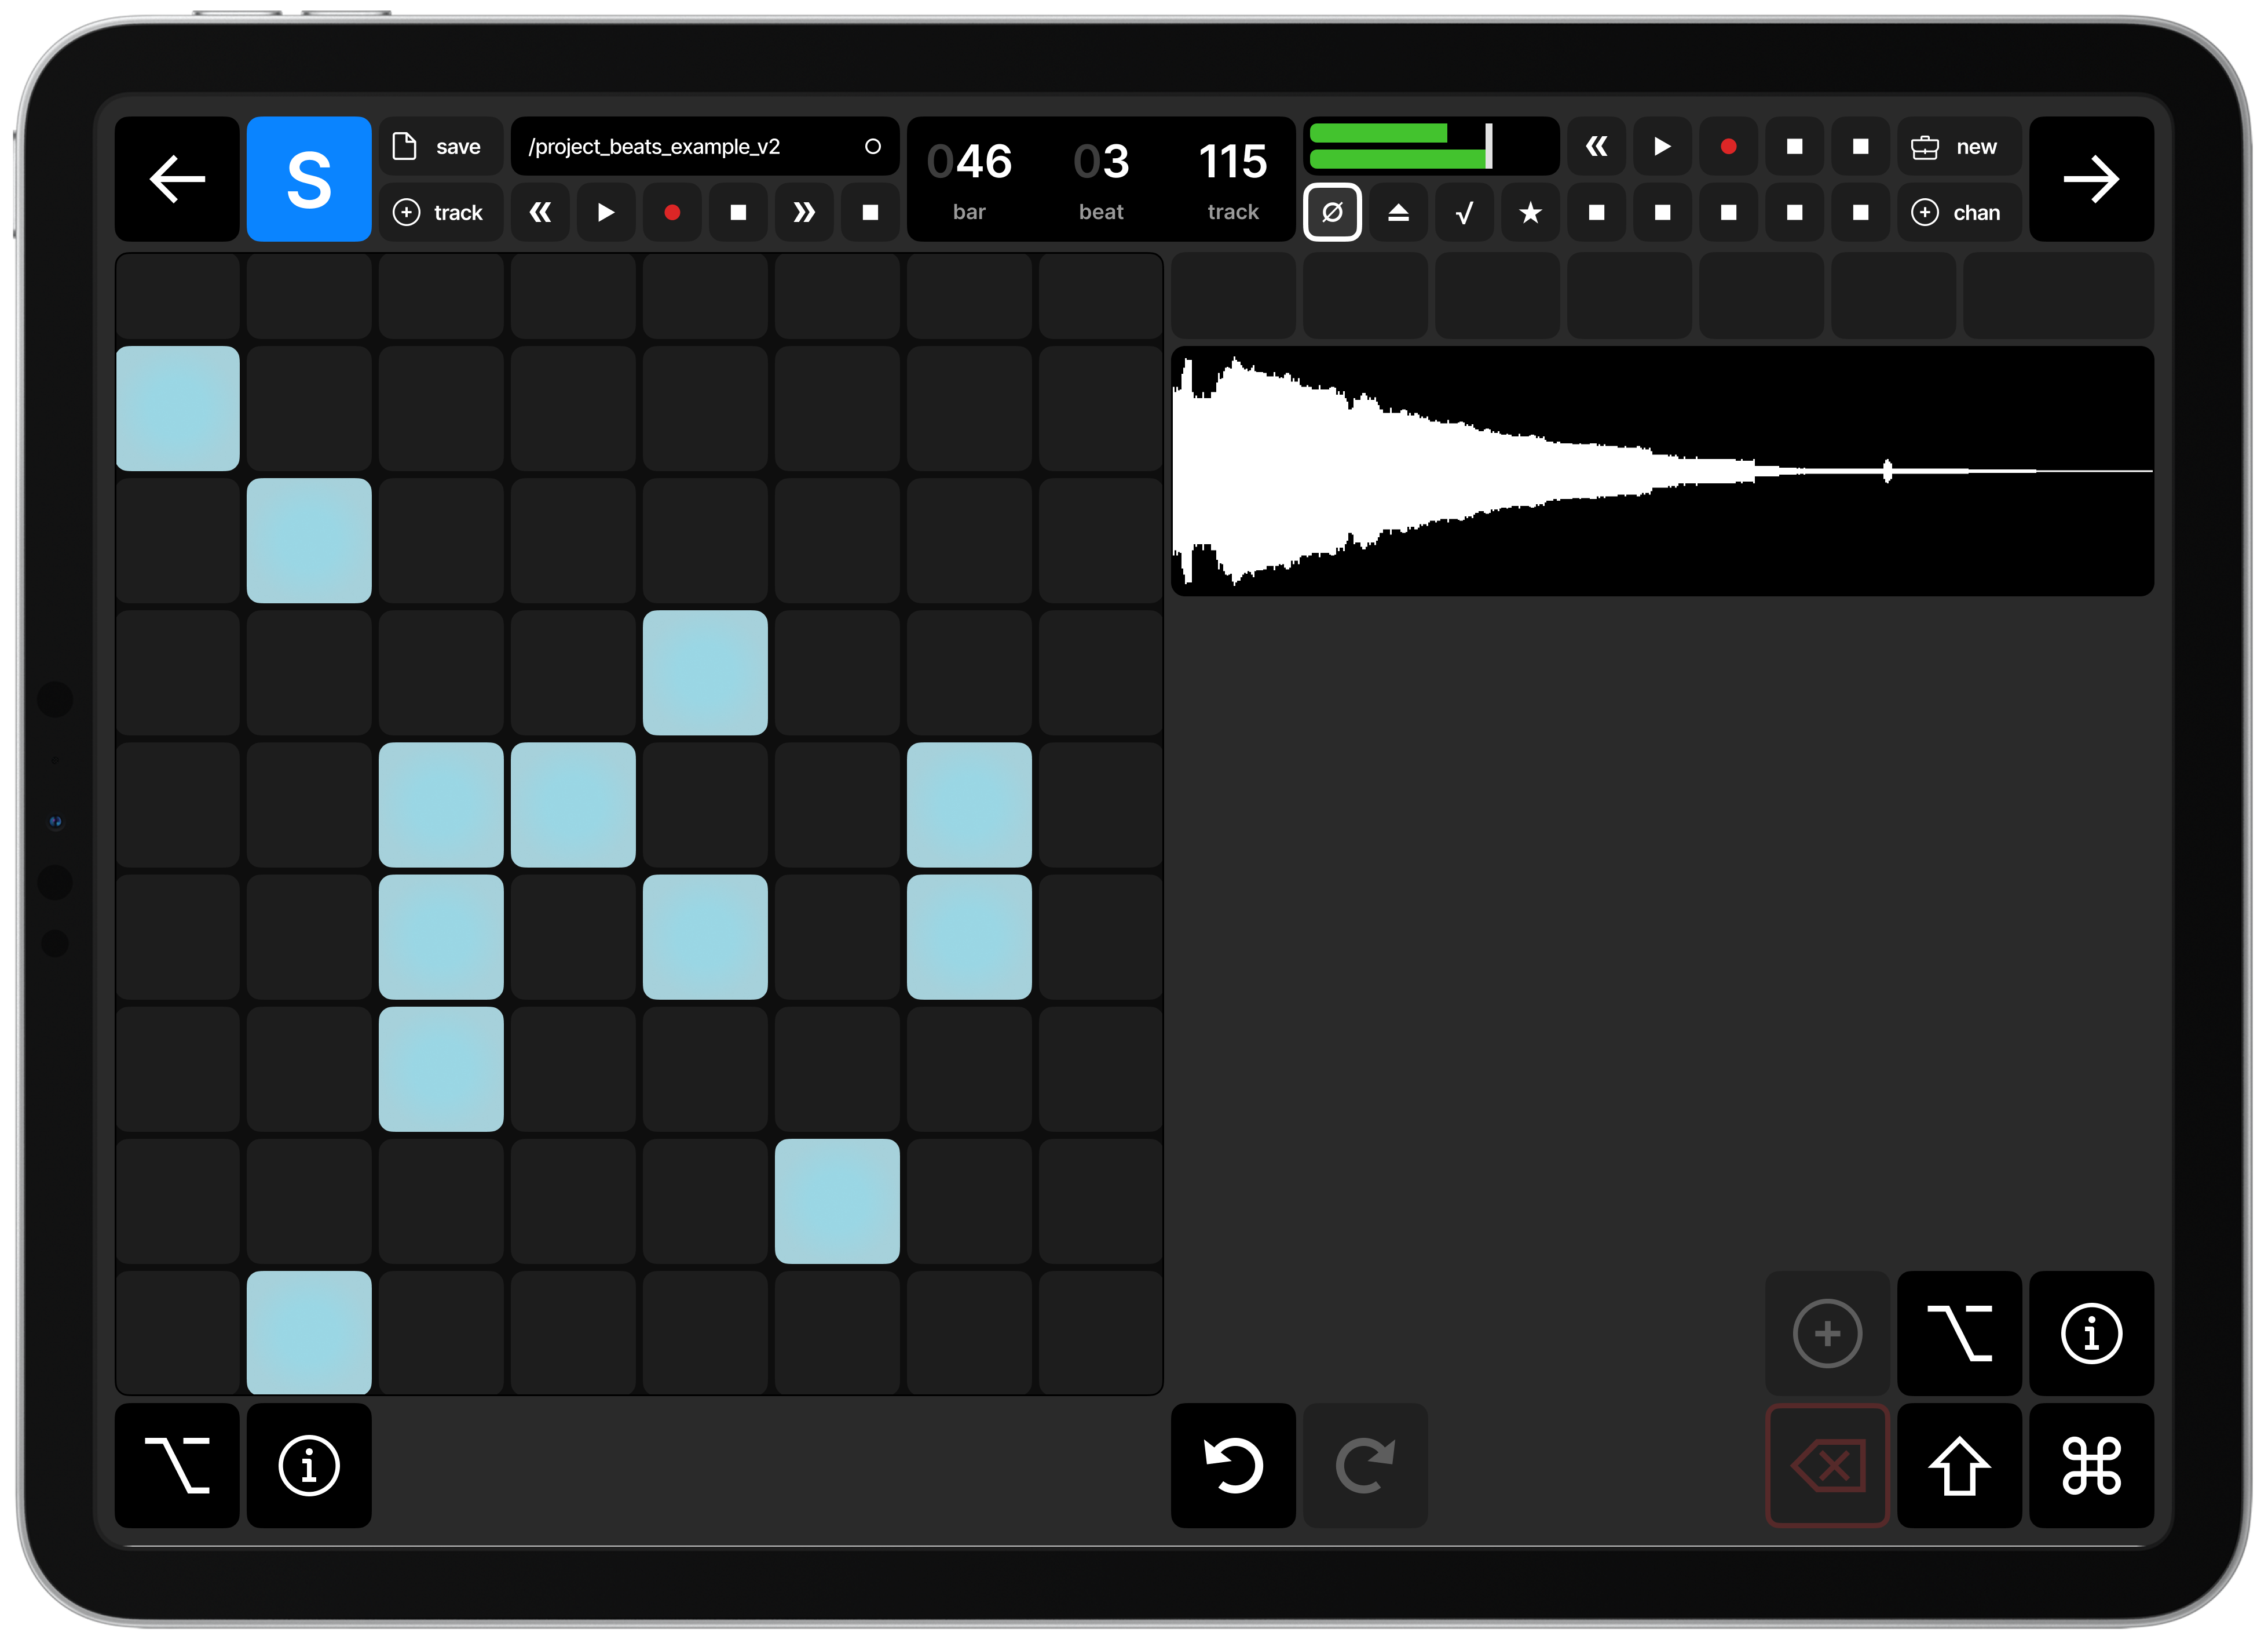The height and width of the screenshot is (1643, 2268).
Task: Tap the Shift modifier key
Action: [x=1959, y=1466]
